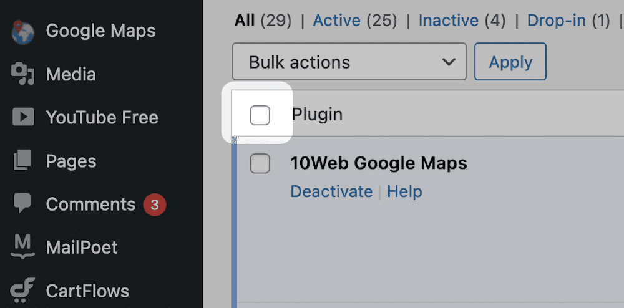
Task: Check the select-all Plugin checkbox
Action: coord(260,115)
